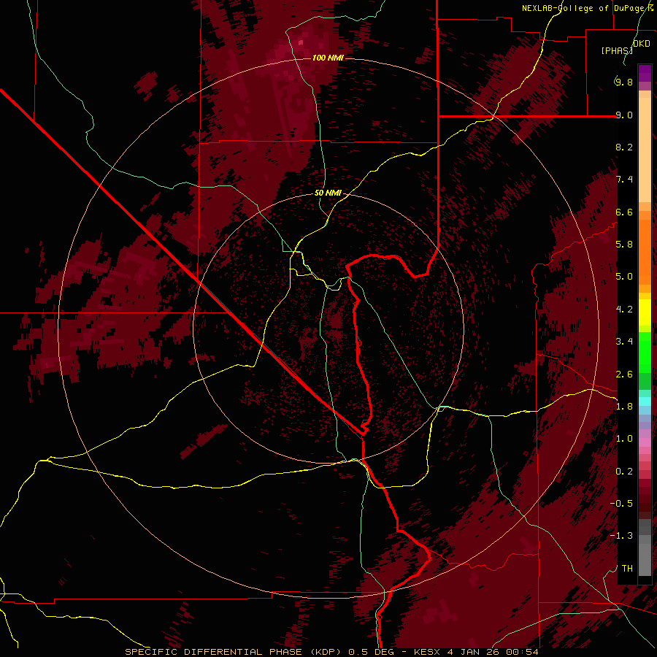Click the "9.0" legend value
657x657 pixels.
[x=624, y=115]
